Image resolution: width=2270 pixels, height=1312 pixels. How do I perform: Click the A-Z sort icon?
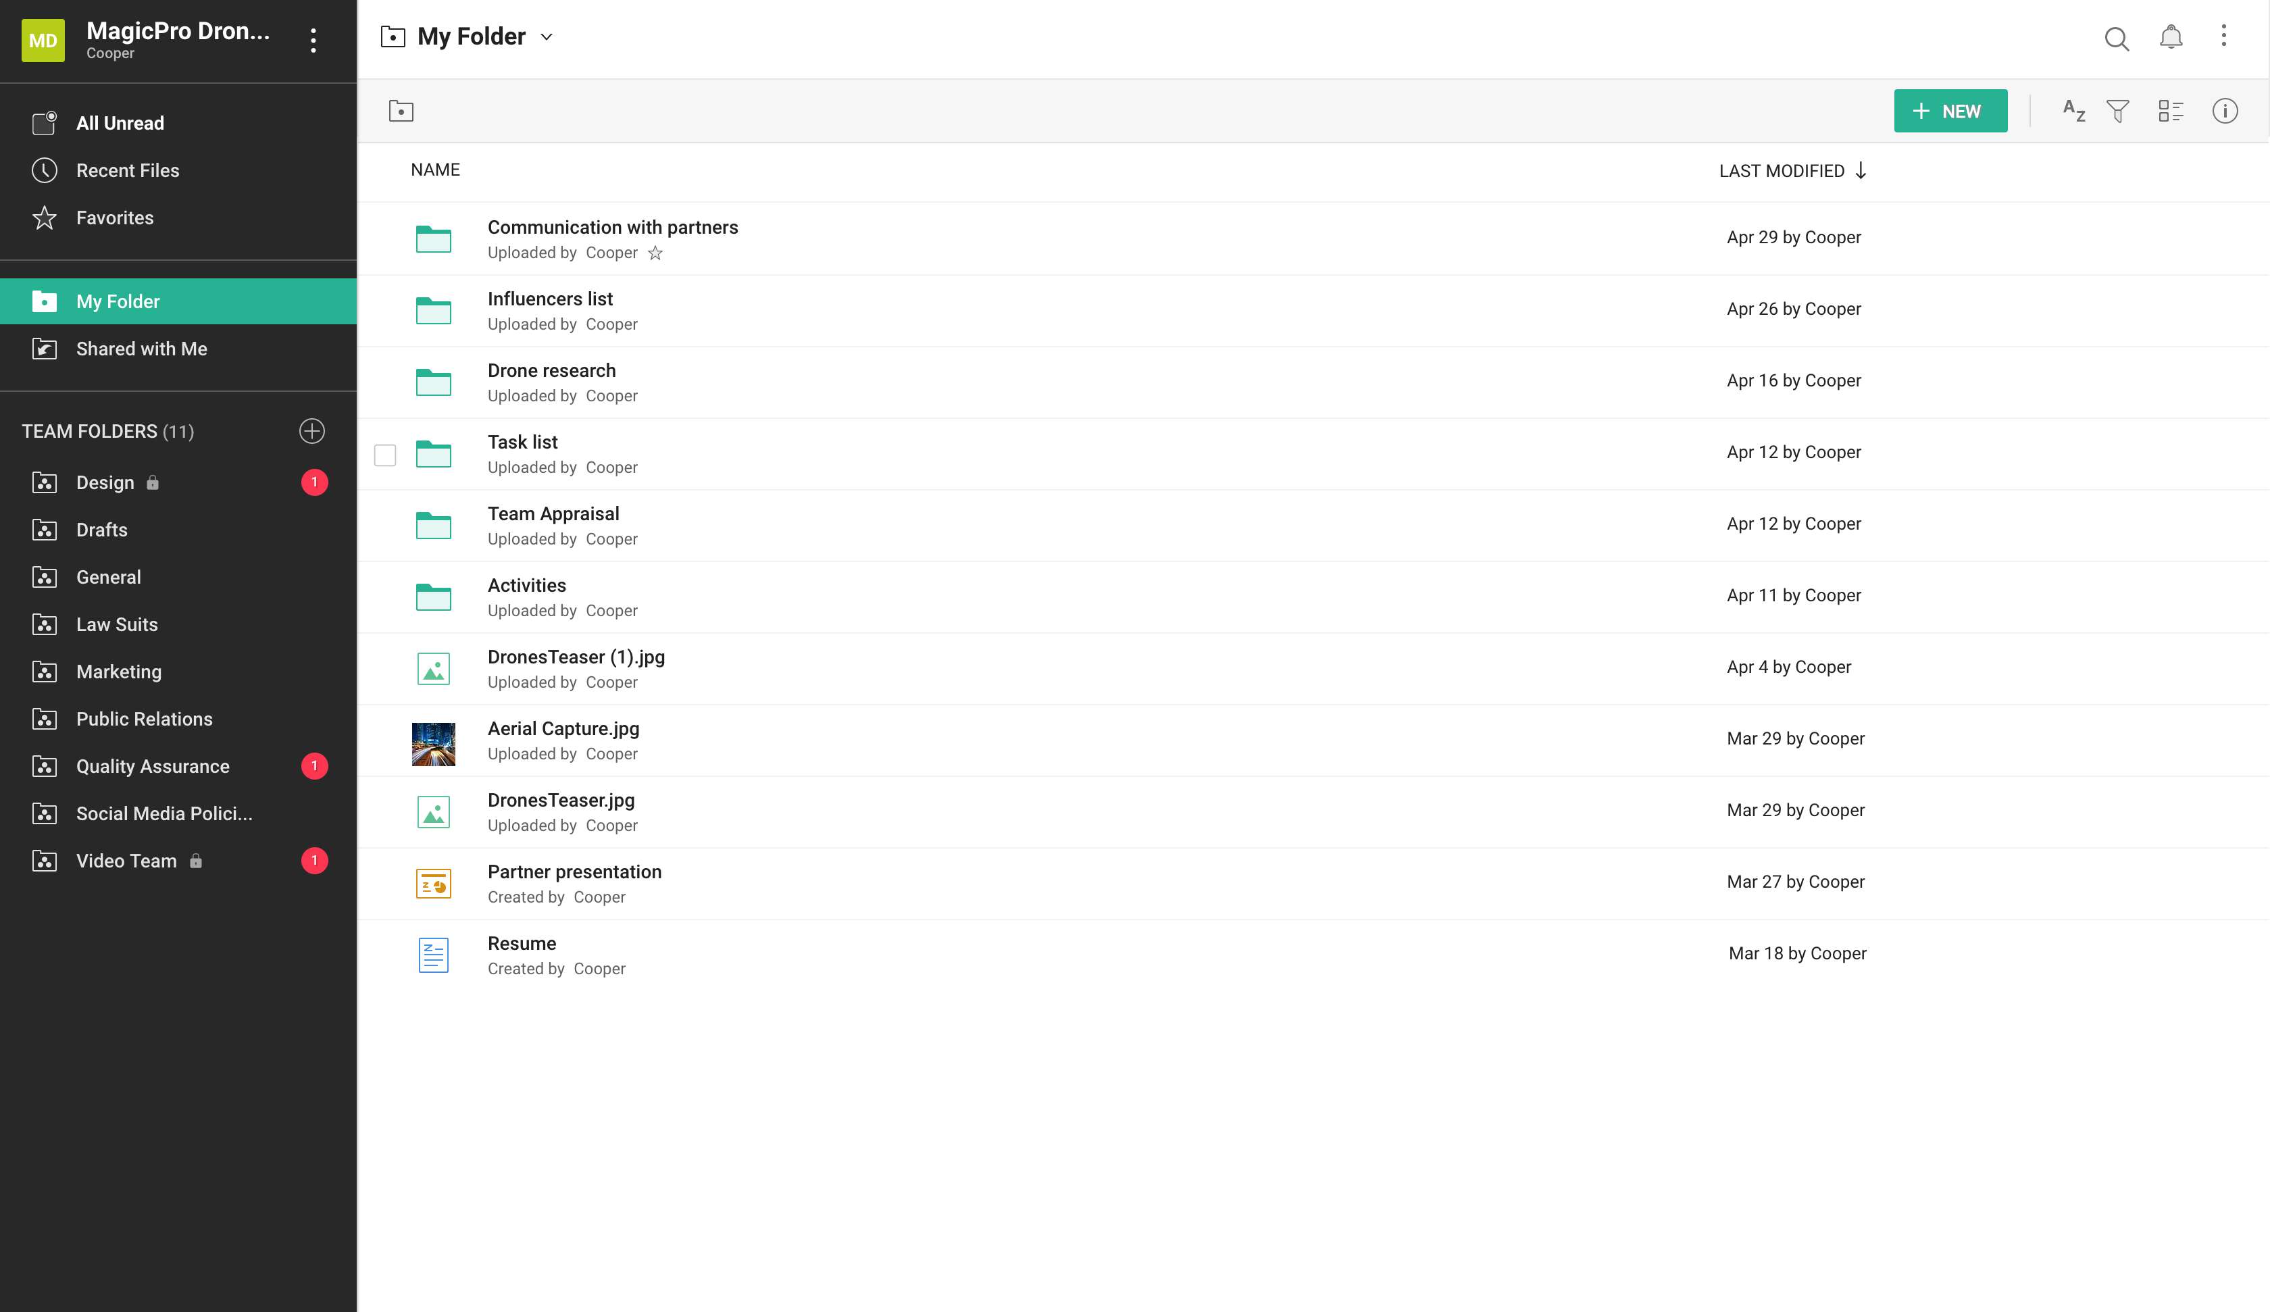(2073, 111)
